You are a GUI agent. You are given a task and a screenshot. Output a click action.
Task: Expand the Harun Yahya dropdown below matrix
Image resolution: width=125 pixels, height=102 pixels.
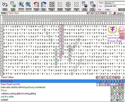pos(123,77)
